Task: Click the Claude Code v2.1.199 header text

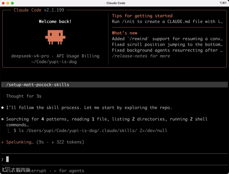Action: [39, 10]
